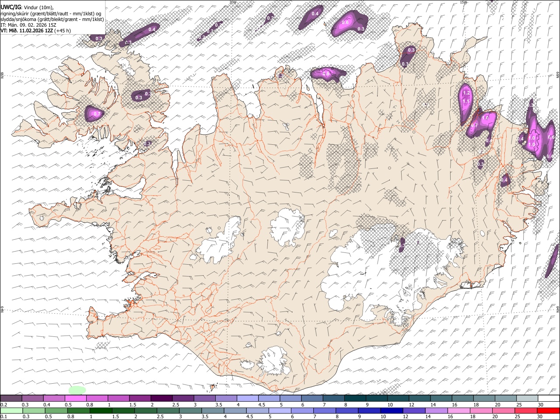
Task: Click the '(+45 h)' forecast offset text
Action: (63, 31)
